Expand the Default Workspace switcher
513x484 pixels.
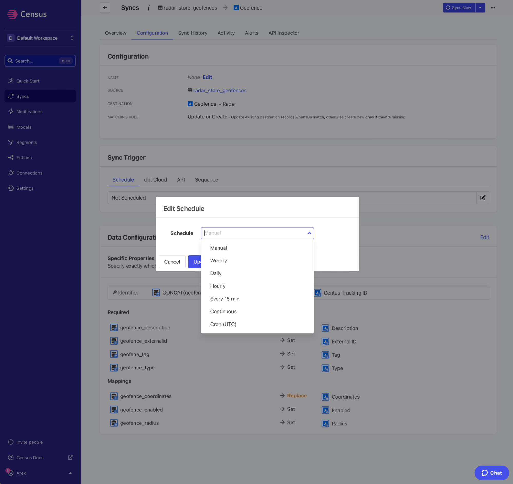[x=72, y=38]
